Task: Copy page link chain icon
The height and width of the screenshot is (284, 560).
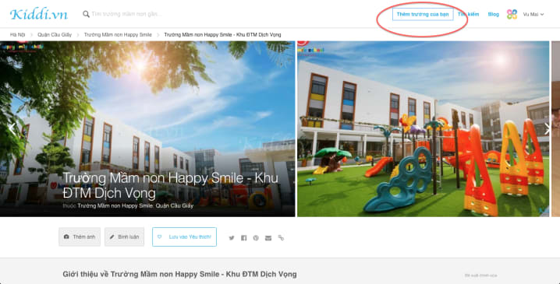Action: pos(281,238)
